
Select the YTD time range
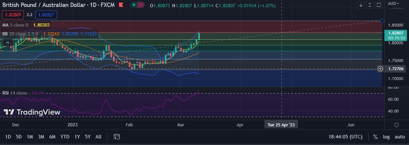pyautogui.click(x=65, y=137)
